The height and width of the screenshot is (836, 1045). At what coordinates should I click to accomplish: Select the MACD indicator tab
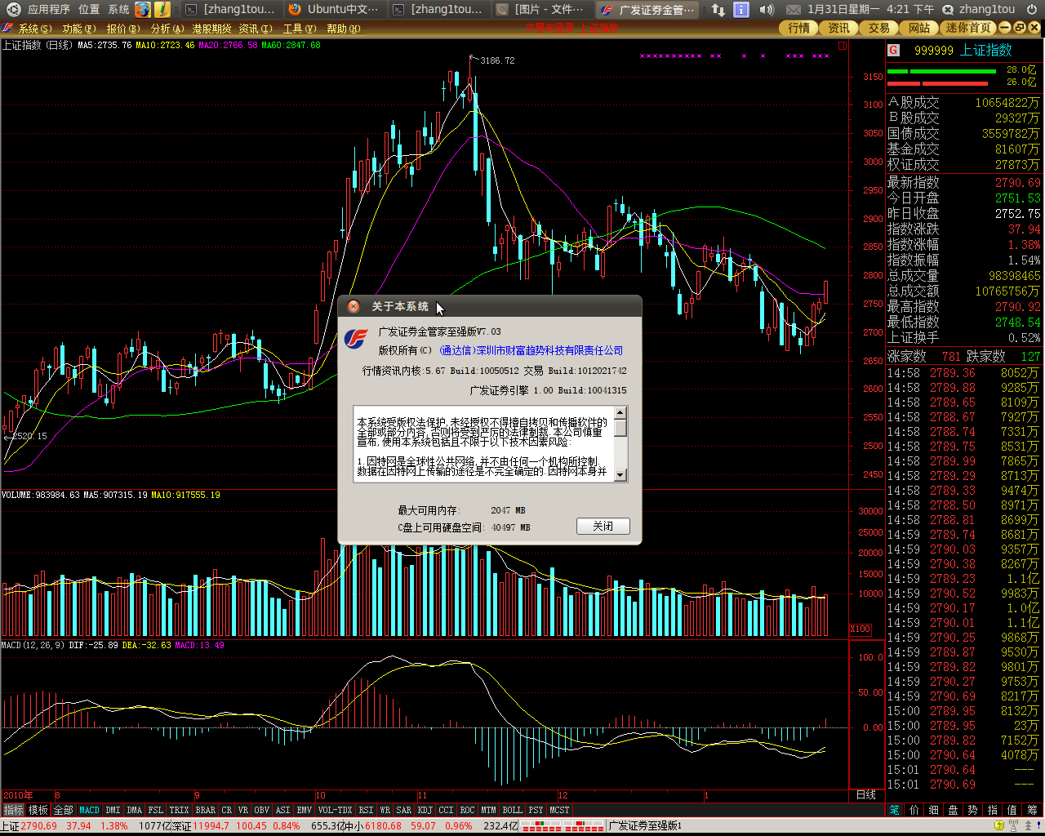89,810
